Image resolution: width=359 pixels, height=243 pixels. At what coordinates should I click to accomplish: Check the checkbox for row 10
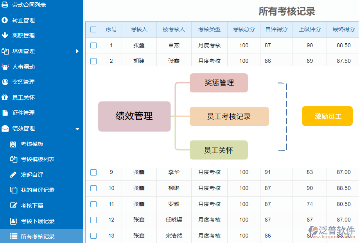tap(93, 188)
